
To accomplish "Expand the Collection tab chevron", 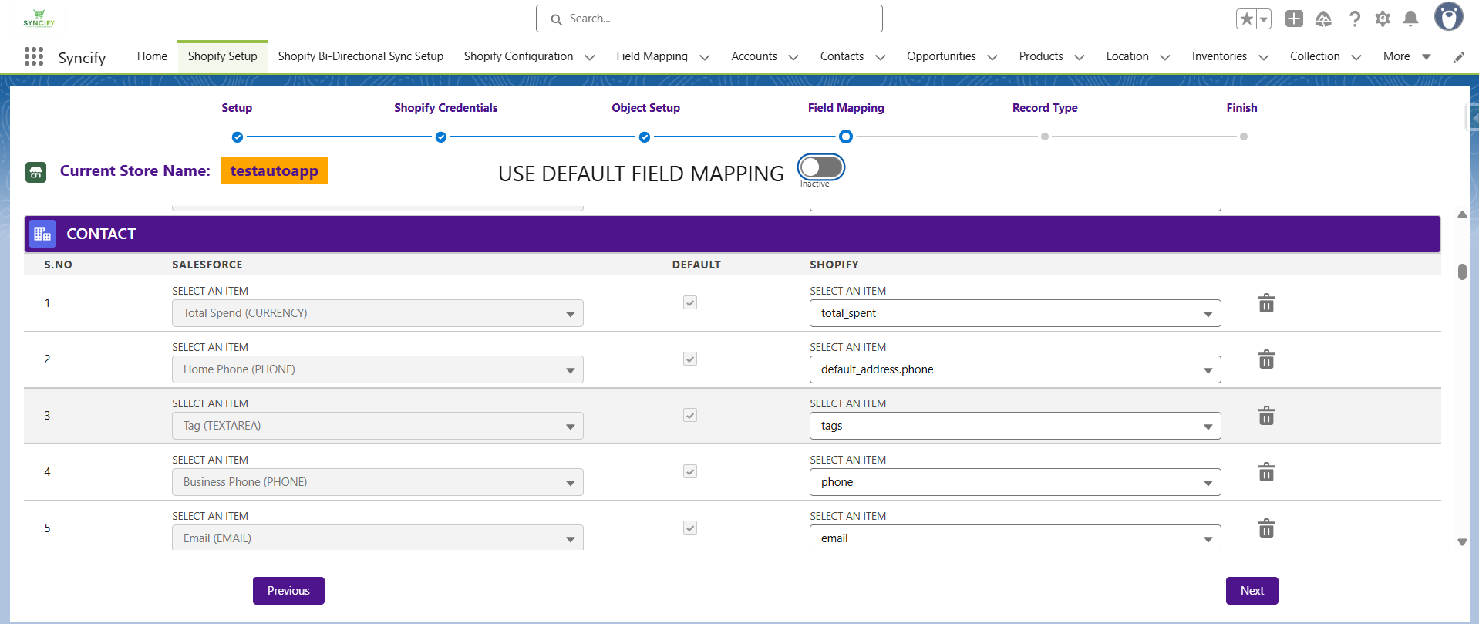I will tap(1356, 57).
